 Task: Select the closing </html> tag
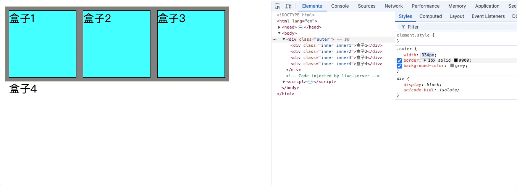pos(286,94)
